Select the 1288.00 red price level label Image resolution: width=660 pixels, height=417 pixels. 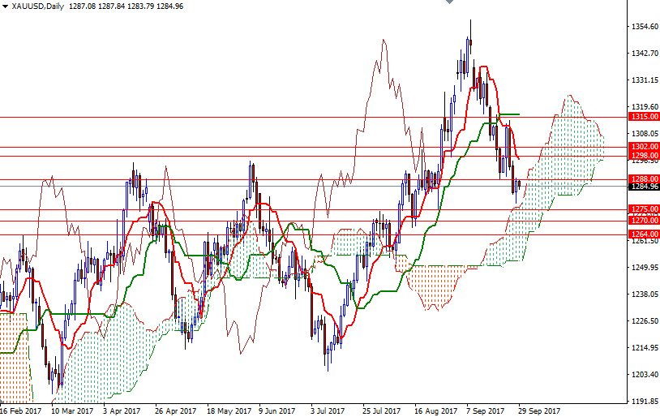(644, 178)
